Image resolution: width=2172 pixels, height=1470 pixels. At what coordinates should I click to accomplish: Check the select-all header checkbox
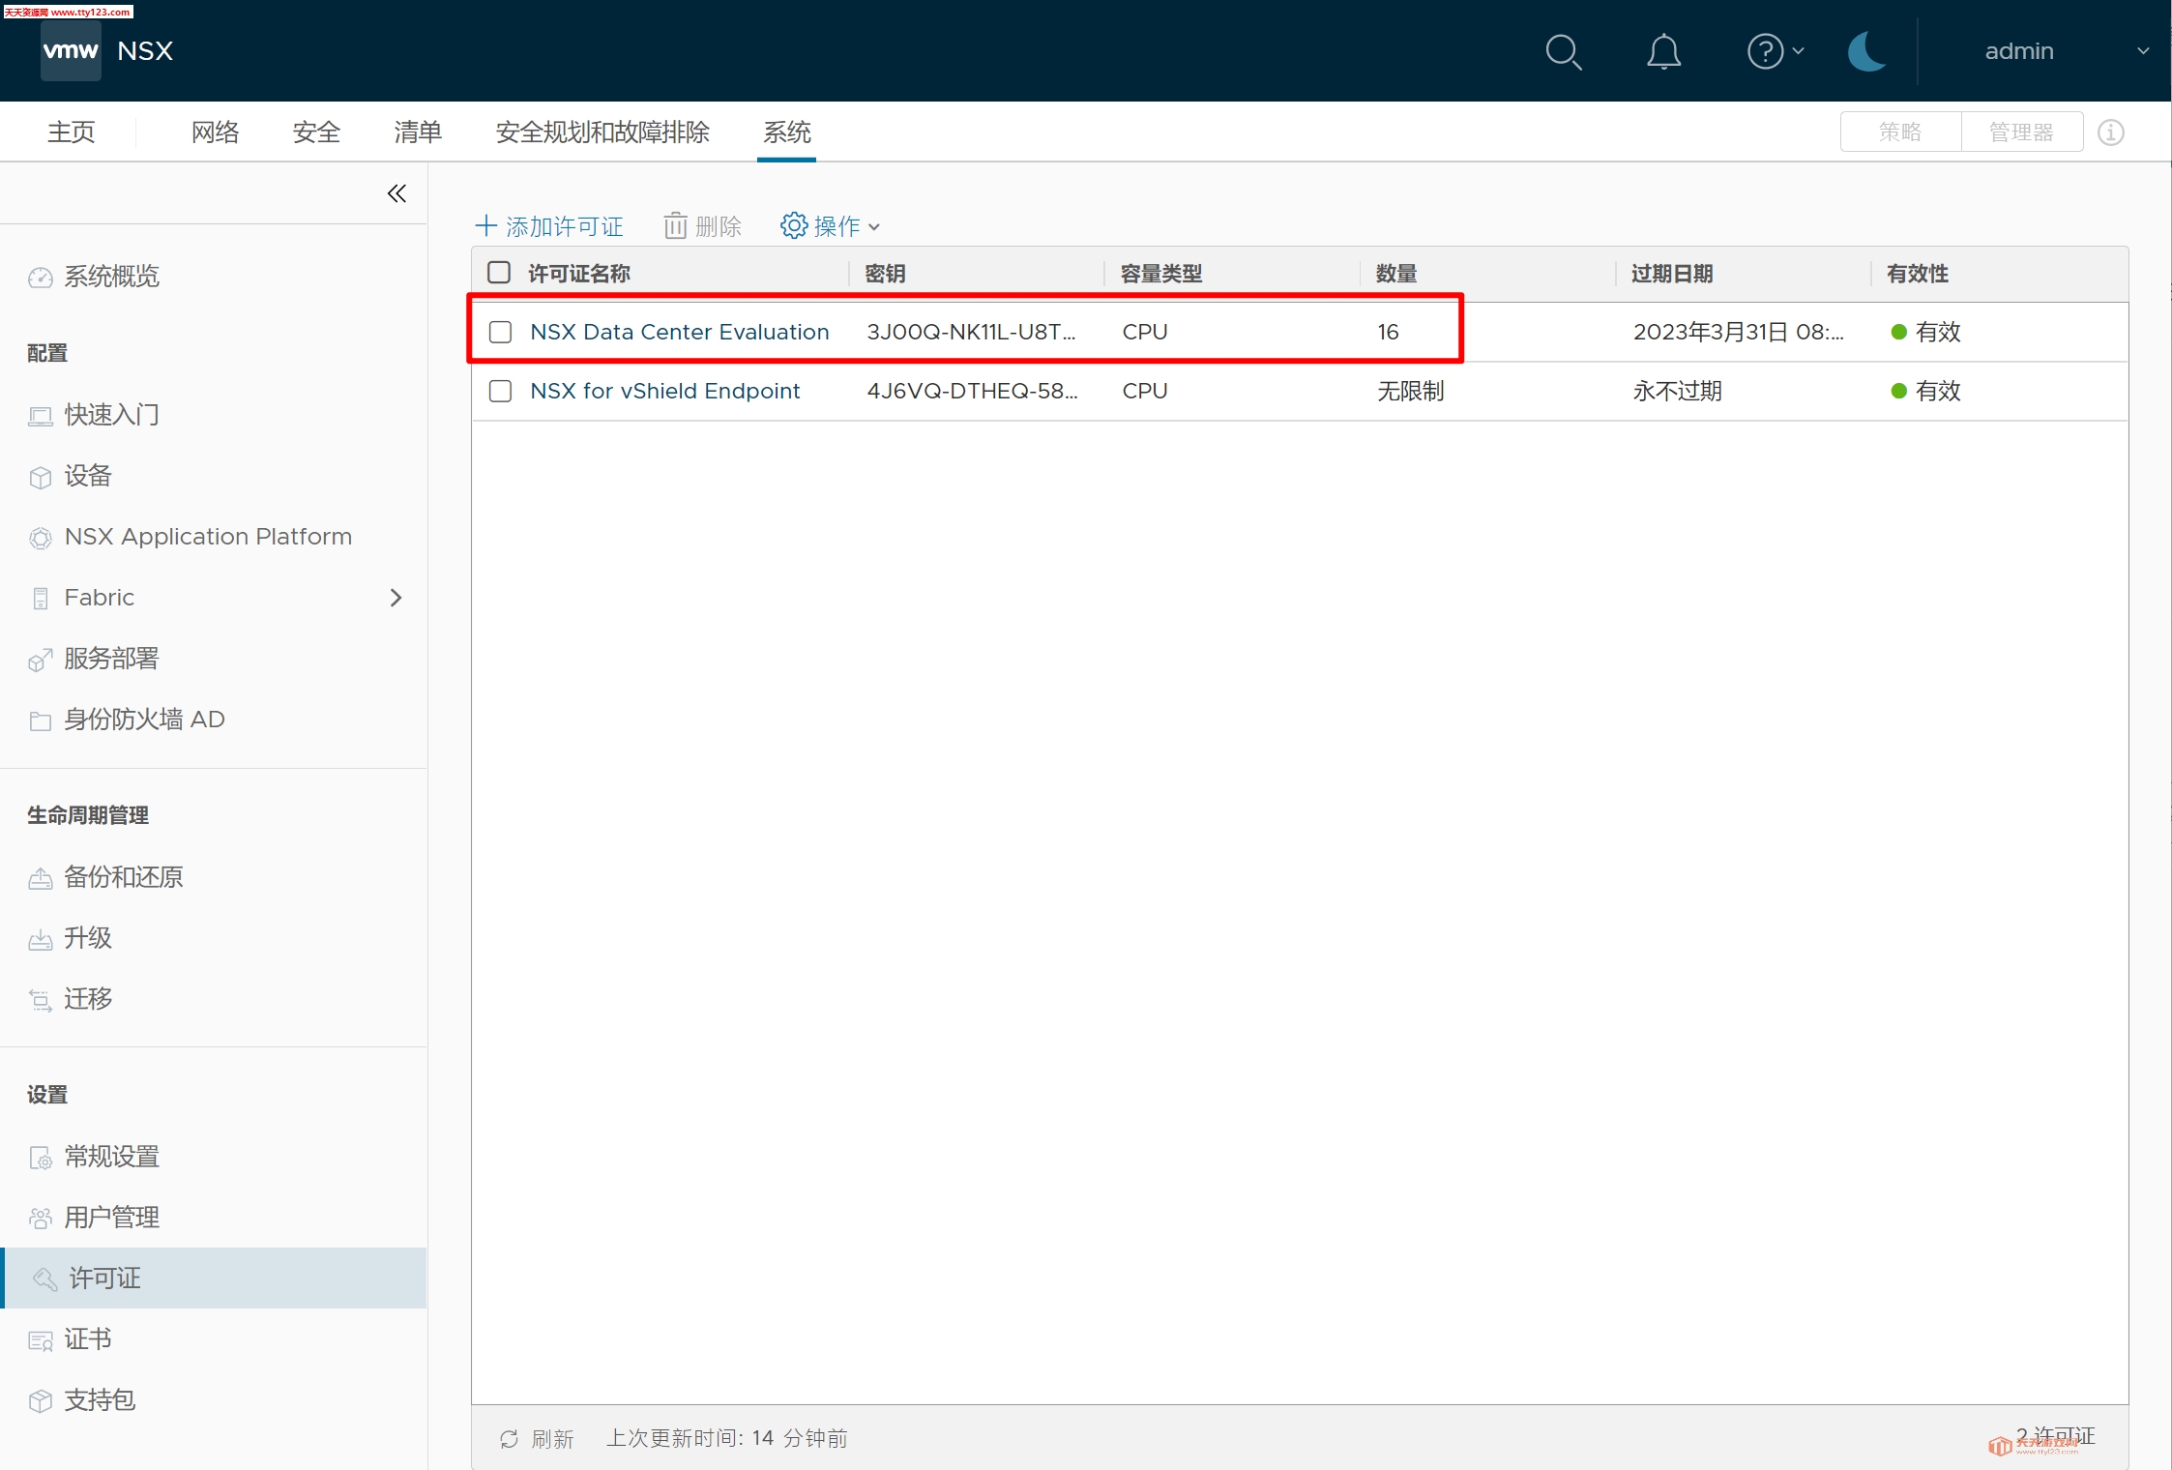[499, 273]
